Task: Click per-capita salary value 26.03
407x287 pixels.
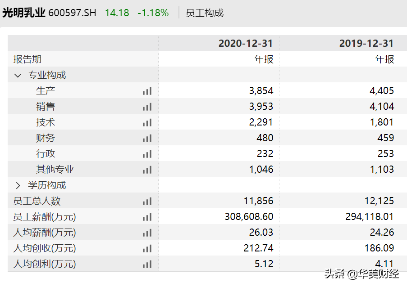Action: (x=261, y=233)
